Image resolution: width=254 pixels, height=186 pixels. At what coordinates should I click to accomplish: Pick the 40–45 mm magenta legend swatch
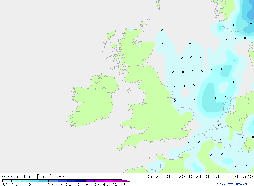108,181
